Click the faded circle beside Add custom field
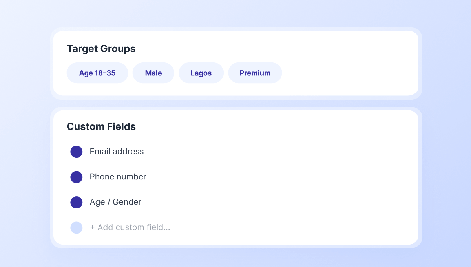This screenshot has width=471, height=267. click(x=77, y=227)
